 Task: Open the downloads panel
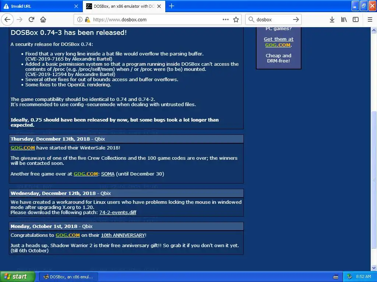332,20
